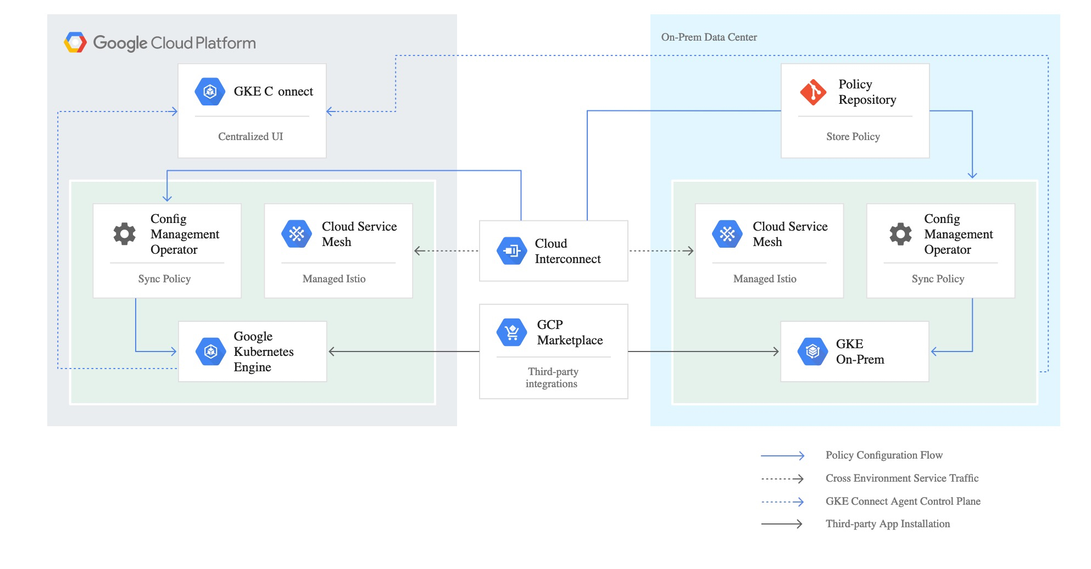Select Cross Environment Service Traffic legend label

(901, 478)
